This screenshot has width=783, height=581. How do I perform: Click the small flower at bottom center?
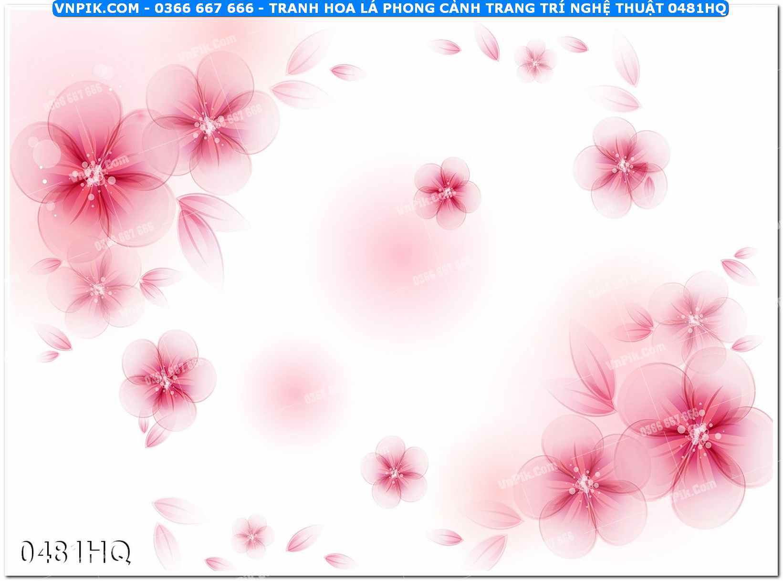tap(394, 472)
